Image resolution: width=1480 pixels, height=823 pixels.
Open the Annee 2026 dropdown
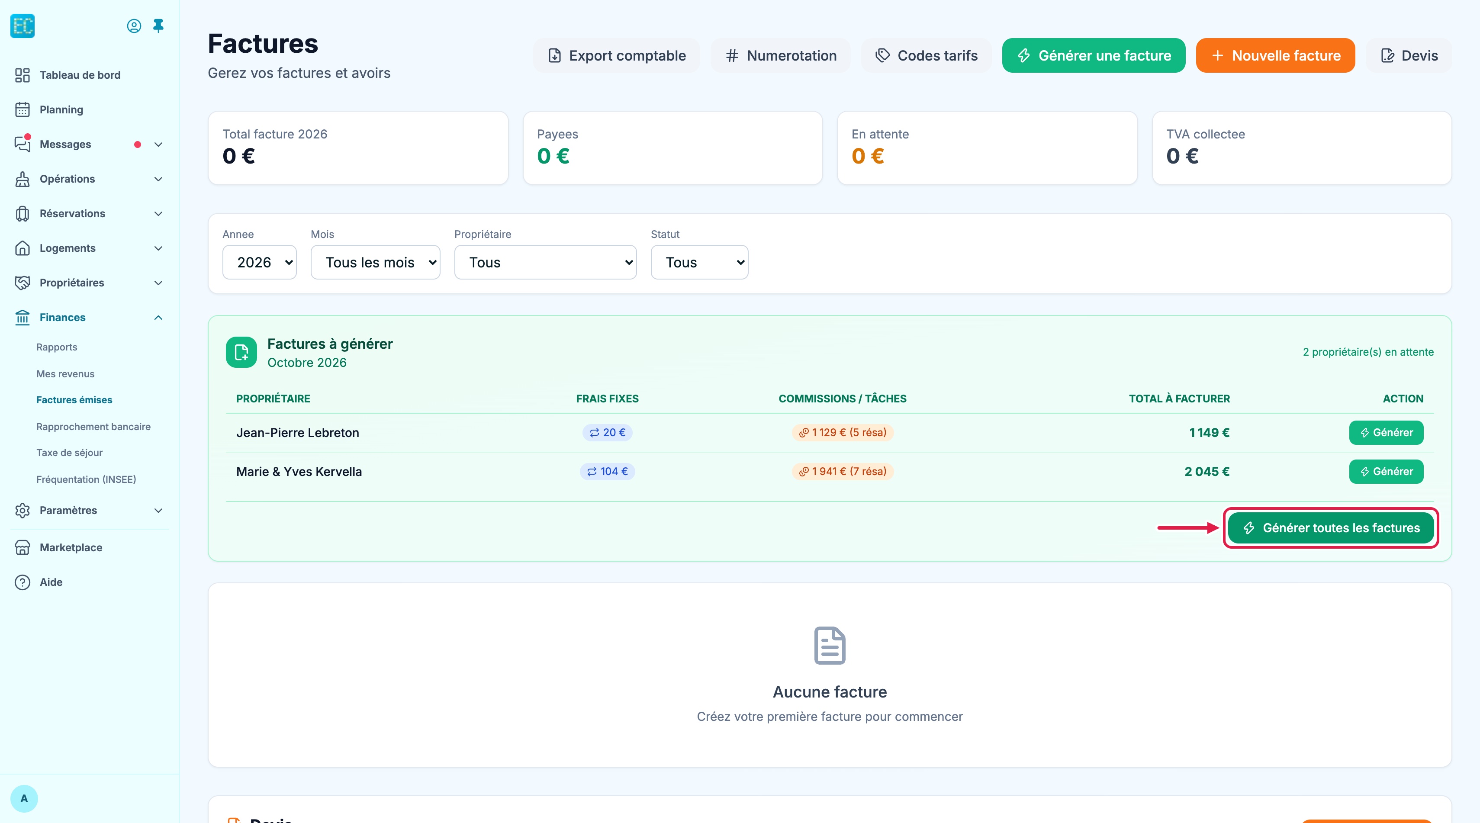coord(259,263)
